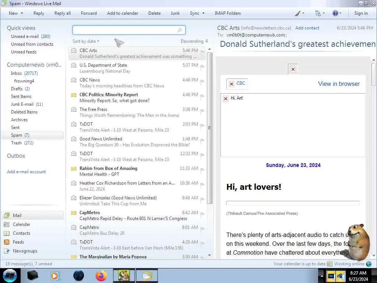Click reading pane scroll up arrow
Viewport: 377px width, 283px height.
click(x=374, y=60)
